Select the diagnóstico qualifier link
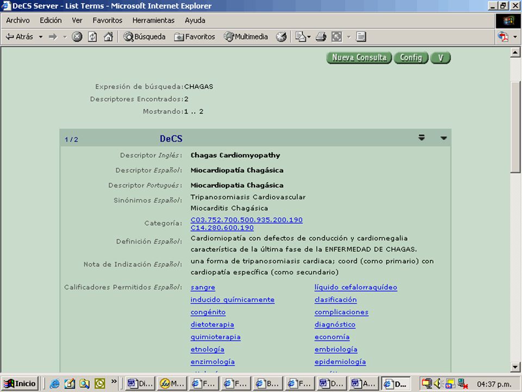Viewport: 522px width, 392px height. coord(334,324)
